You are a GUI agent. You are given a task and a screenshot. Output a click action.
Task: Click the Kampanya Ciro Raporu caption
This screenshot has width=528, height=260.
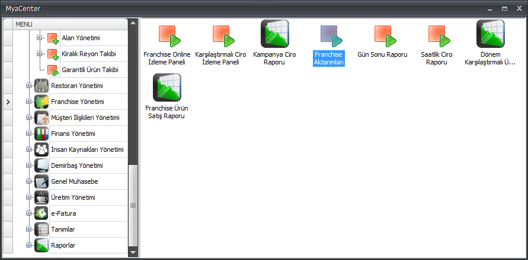[x=274, y=58]
